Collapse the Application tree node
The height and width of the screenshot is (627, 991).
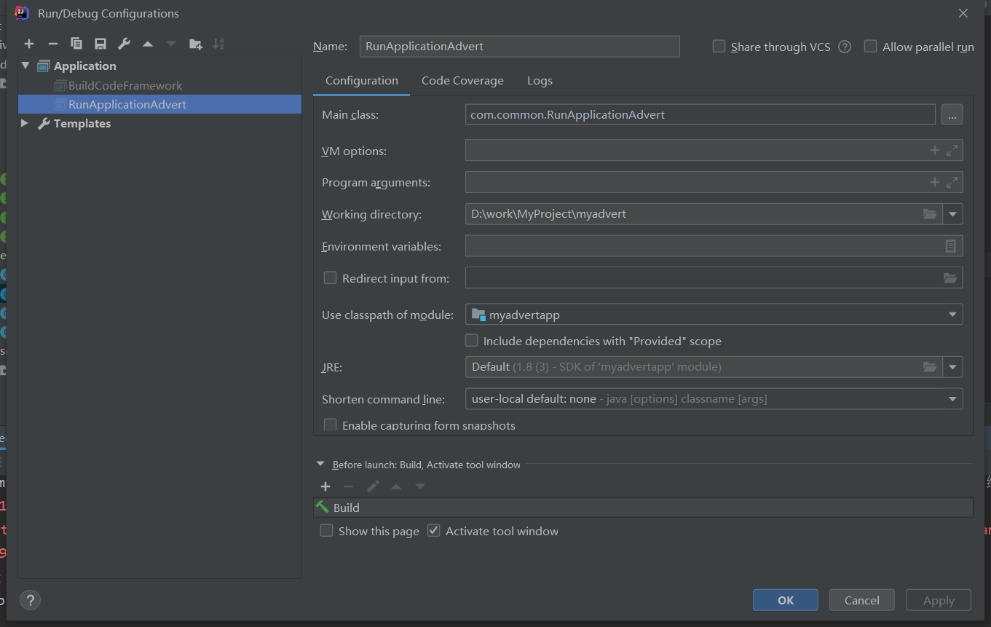(25, 66)
